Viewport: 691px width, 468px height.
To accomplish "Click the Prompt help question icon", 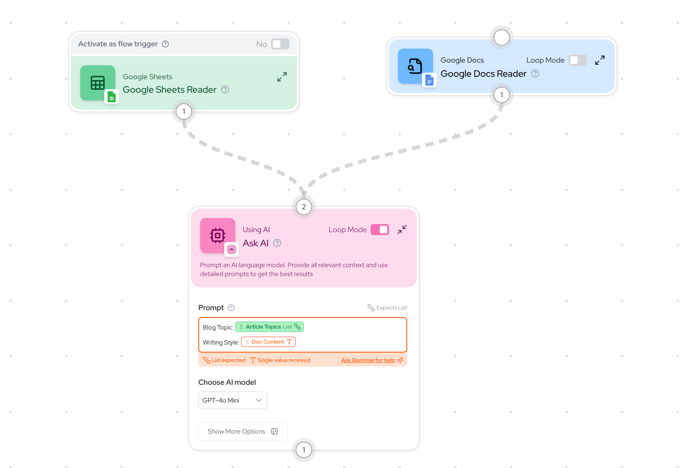I will 231,308.
